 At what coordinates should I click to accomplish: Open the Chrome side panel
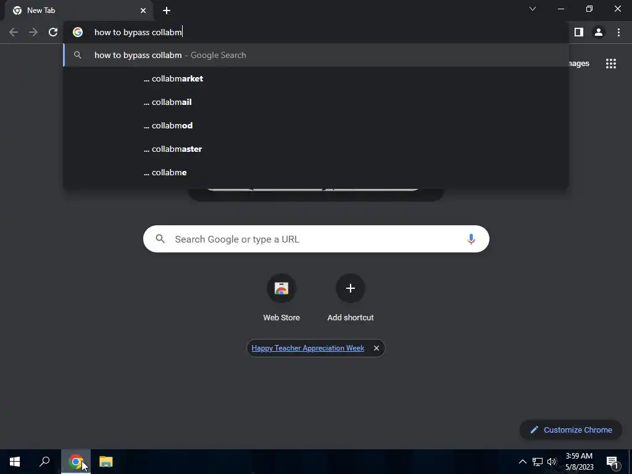(x=579, y=32)
